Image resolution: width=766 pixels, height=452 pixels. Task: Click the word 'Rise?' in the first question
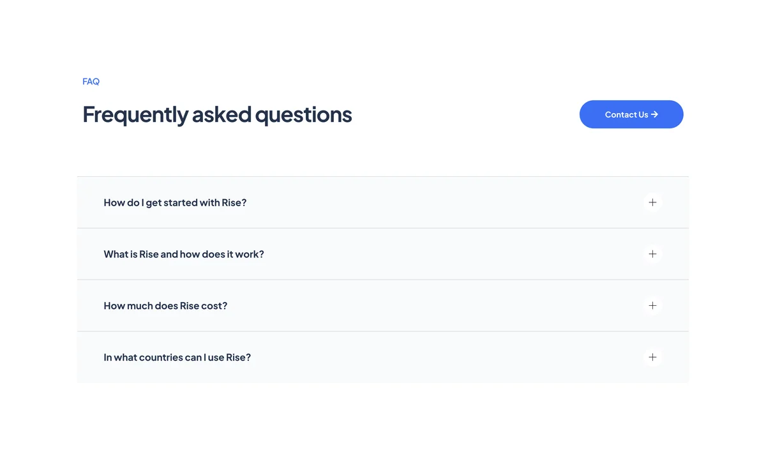pos(234,202)
